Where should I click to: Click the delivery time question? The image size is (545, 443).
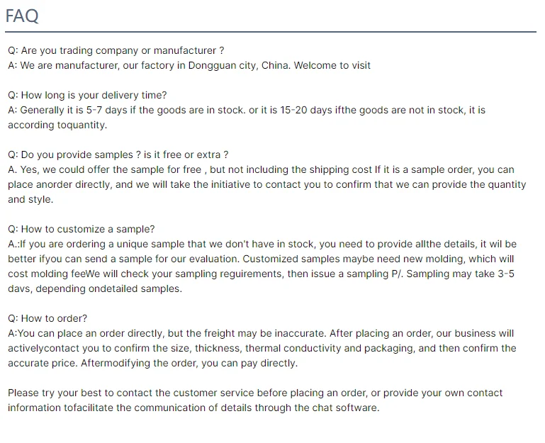87,95
